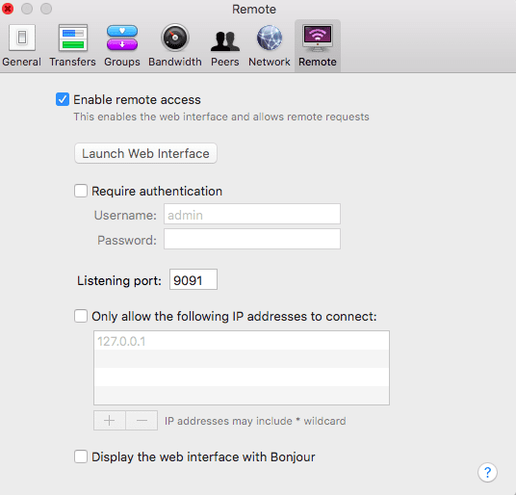Close the Remote preferences window
Screen dimensions: 516x495
[x=8, y=9]
